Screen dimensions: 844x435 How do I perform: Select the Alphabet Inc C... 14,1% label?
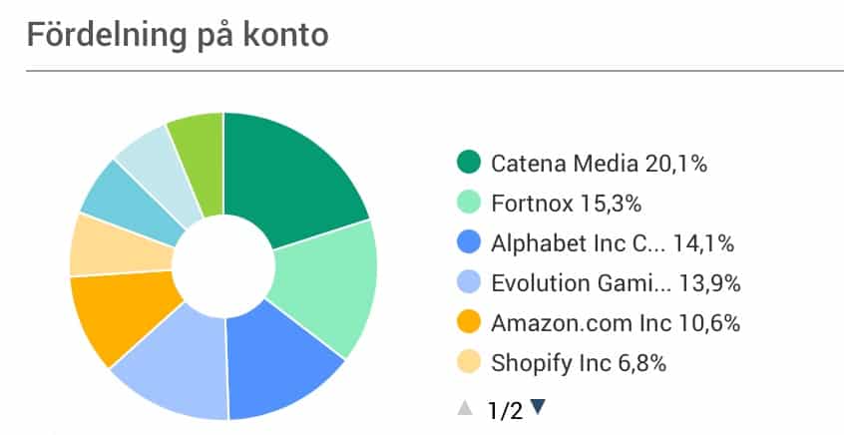613,243
